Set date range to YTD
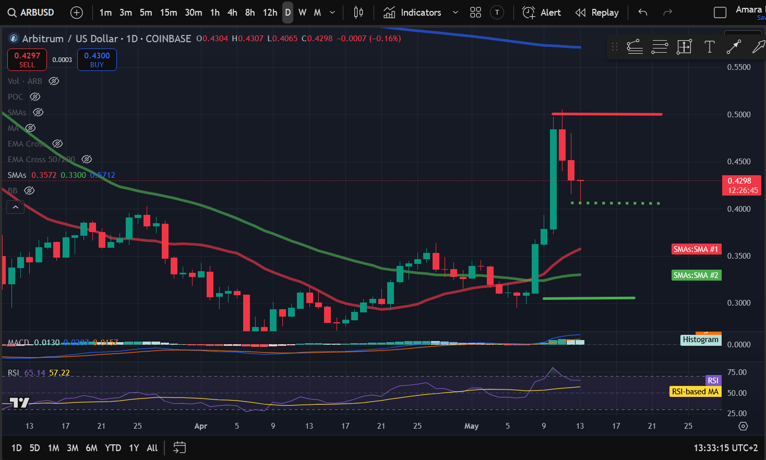This screenshot has width=766, height=460. pyautogui.click(x=113, y=448)
